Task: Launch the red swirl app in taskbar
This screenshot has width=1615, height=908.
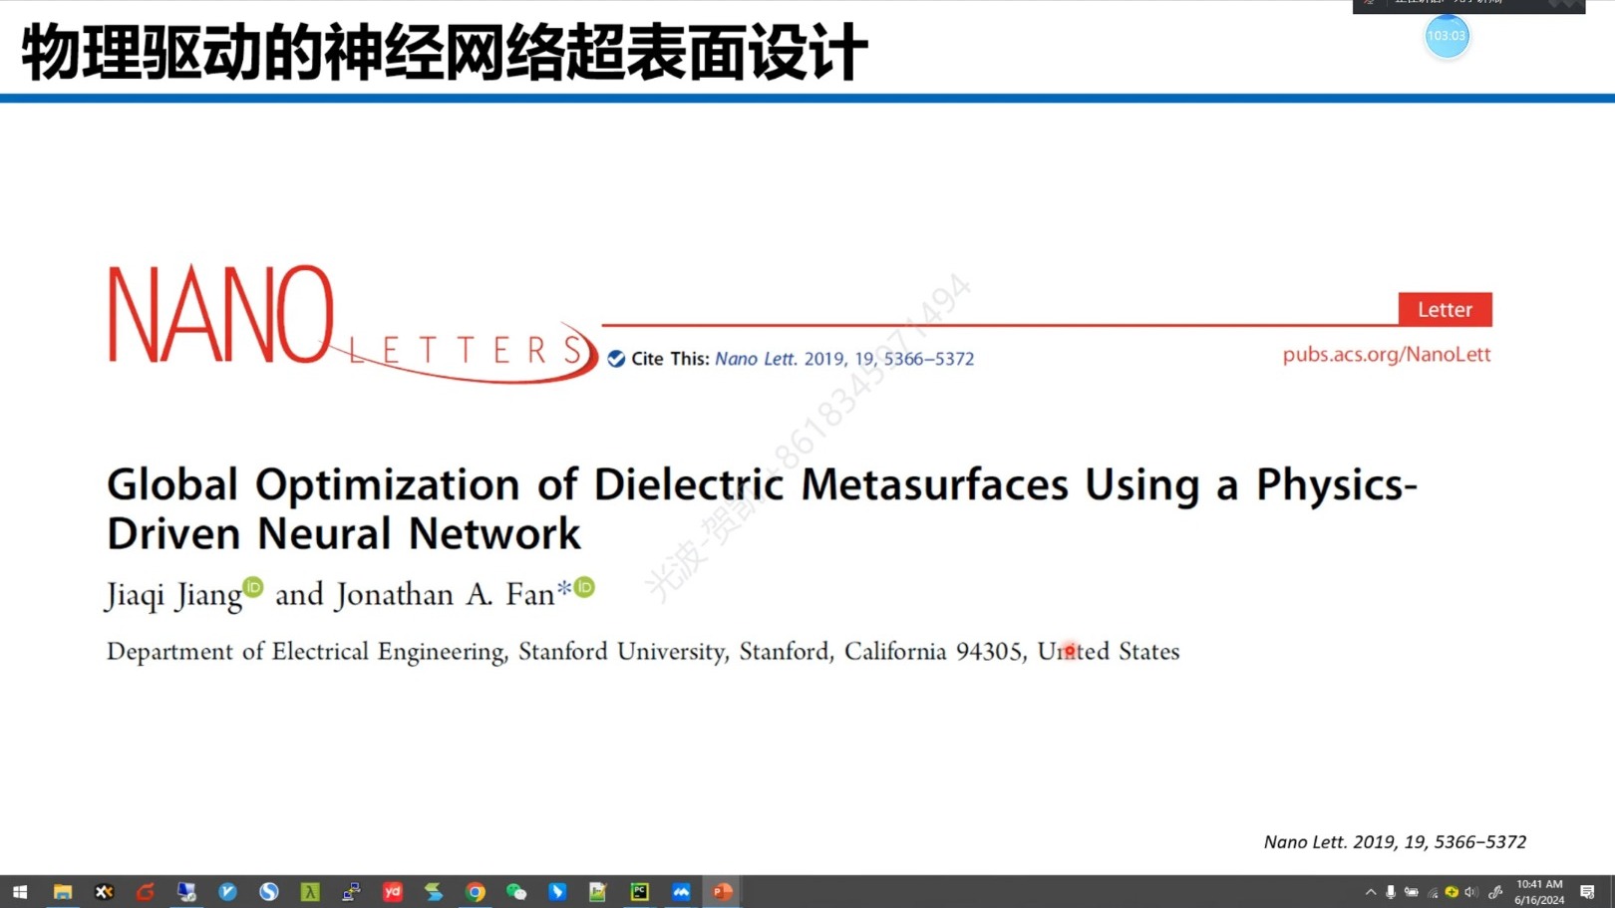Action: tap(146, 892)
